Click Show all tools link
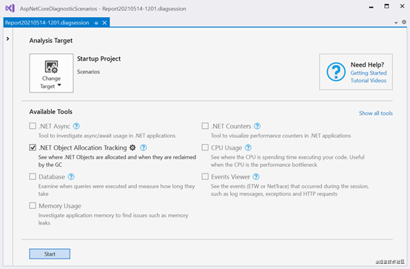410x269 pixels. tap(375, 113)
